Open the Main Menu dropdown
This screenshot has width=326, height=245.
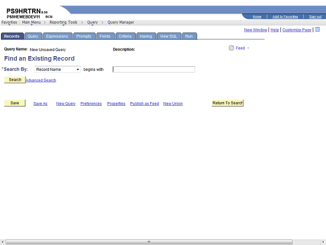pos(32,22)
